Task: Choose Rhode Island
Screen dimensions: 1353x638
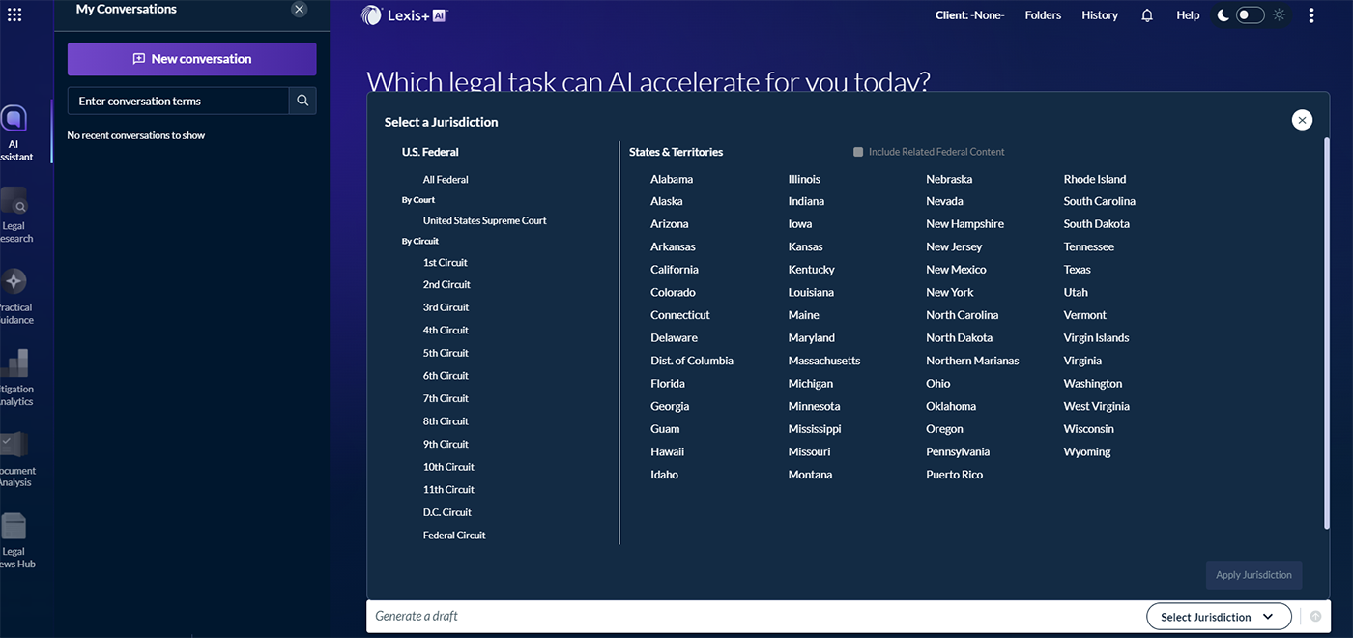Action: click(1095, 180)
